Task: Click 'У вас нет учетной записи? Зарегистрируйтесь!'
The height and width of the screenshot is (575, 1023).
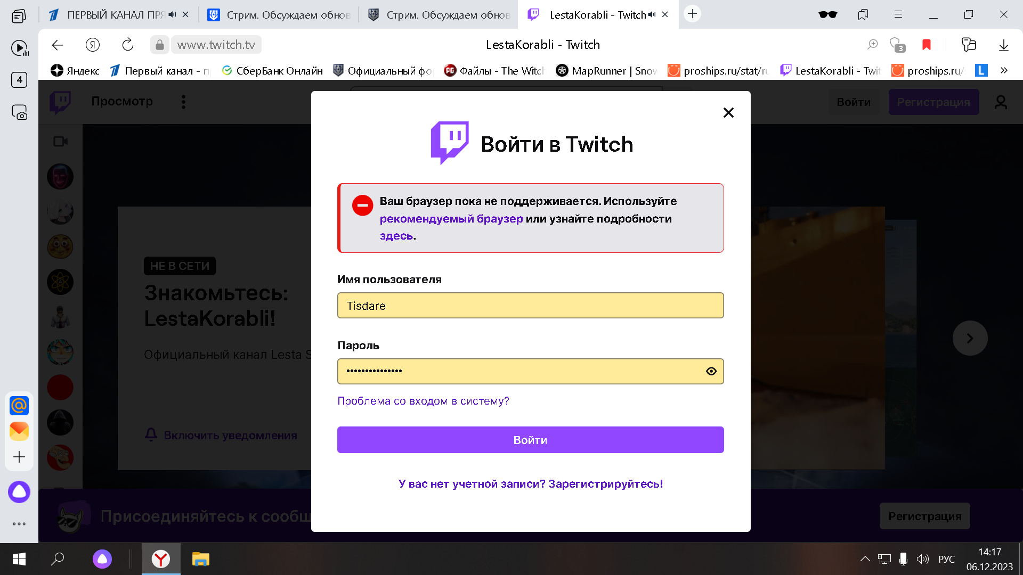Action: point(531,484)
